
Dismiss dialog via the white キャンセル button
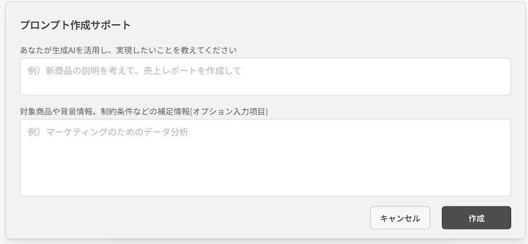[x=400, y=218]
